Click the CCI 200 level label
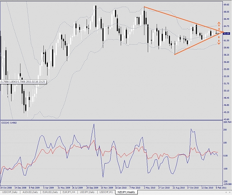The width and height of the screenshot is (232, 195). pos(225,130)
